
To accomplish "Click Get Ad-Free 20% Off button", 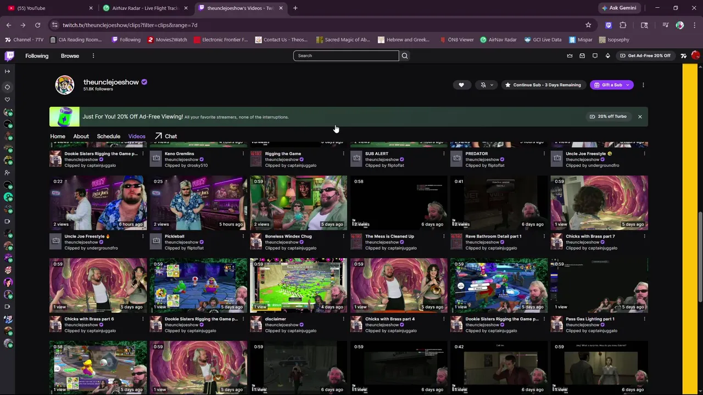I will 645,55.
